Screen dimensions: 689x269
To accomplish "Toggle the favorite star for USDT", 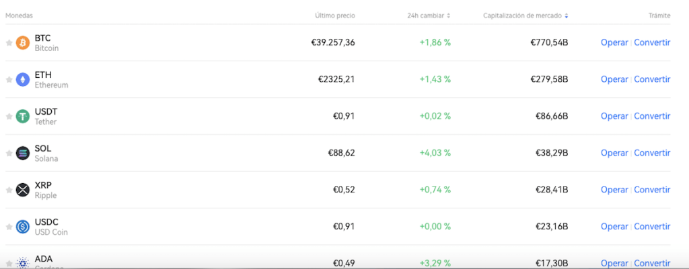I will coord(9,117).
